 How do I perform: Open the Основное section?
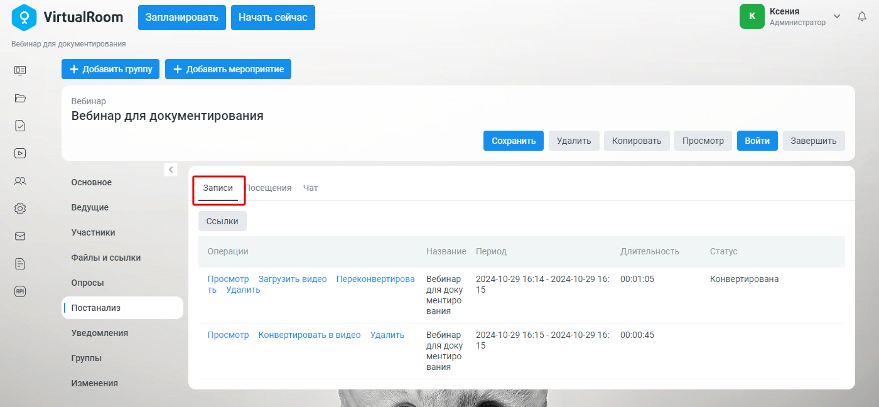(x=92, y=182)
